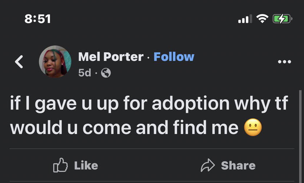The width and height of the screenshot is (304, 183).
Task: Tap the cellular signal bars
Action: [x=245, y=19]
